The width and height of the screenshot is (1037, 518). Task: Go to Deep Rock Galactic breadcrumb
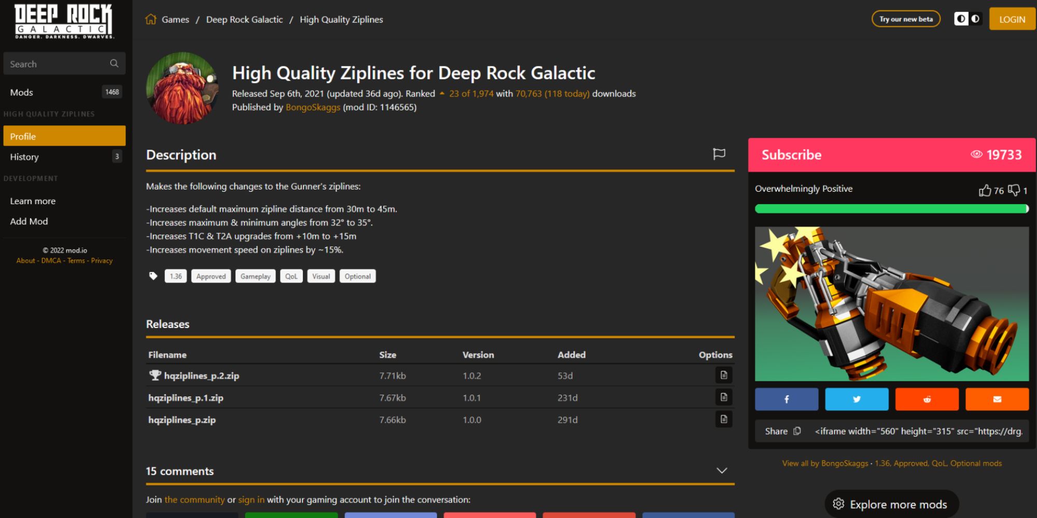coord(244,19)
